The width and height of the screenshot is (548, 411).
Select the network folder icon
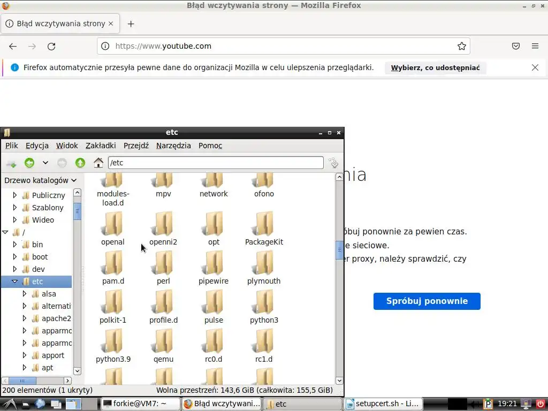click(214, 180)
